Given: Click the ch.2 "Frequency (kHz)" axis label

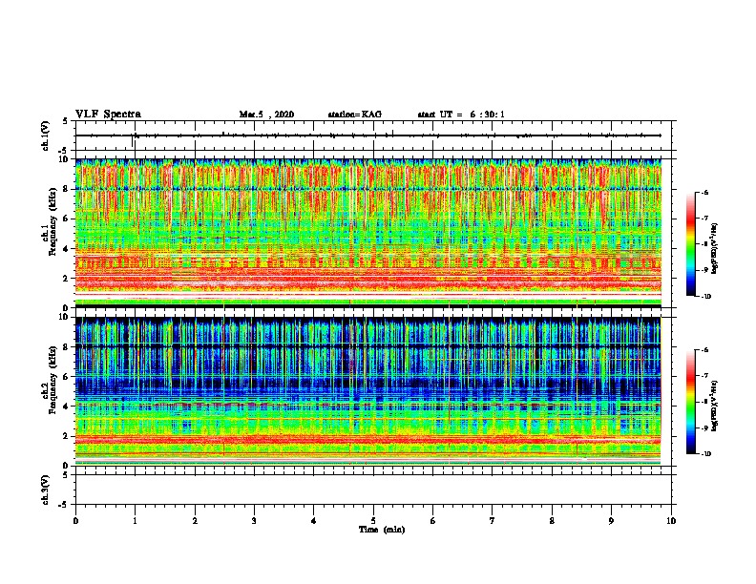Looking at the screenshot, I should 52,380.
